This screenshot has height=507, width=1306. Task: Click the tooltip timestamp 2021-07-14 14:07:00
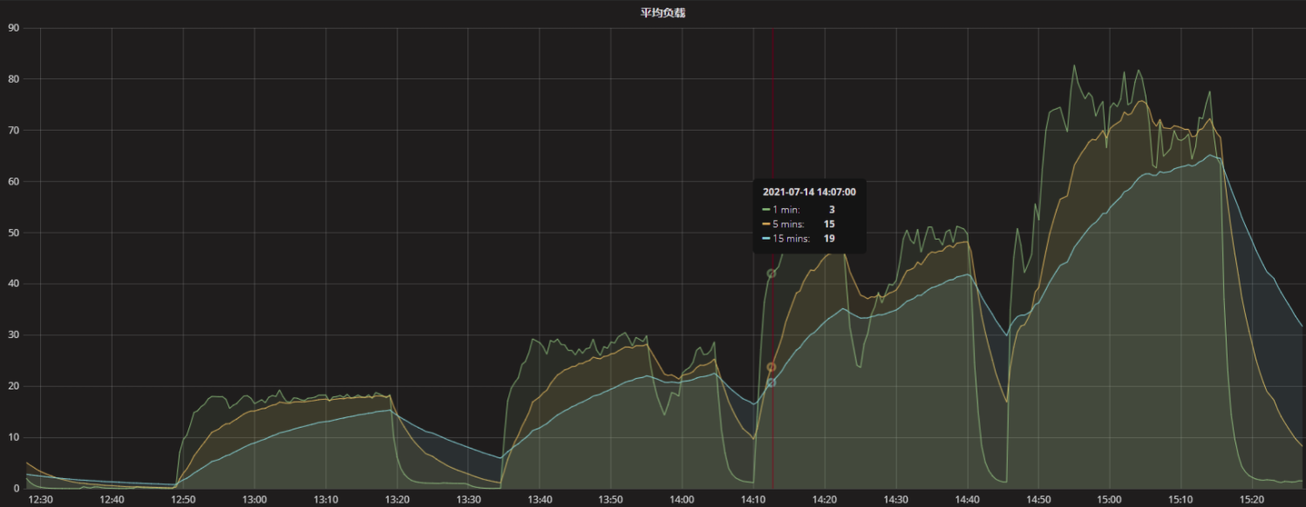[x=808, y=192]
